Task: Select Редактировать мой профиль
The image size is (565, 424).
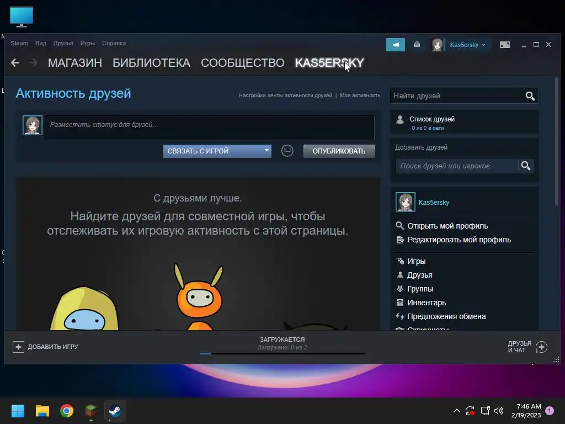Action: pos(459,240)
